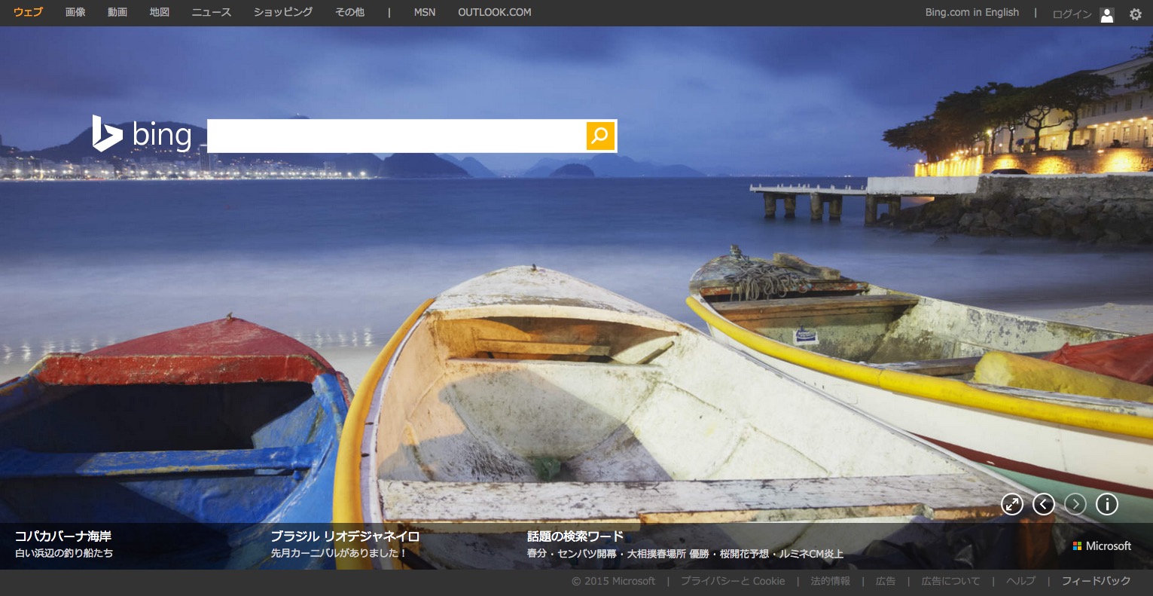
Task: Click the Bing logo
Action: (x=142, y=135)
